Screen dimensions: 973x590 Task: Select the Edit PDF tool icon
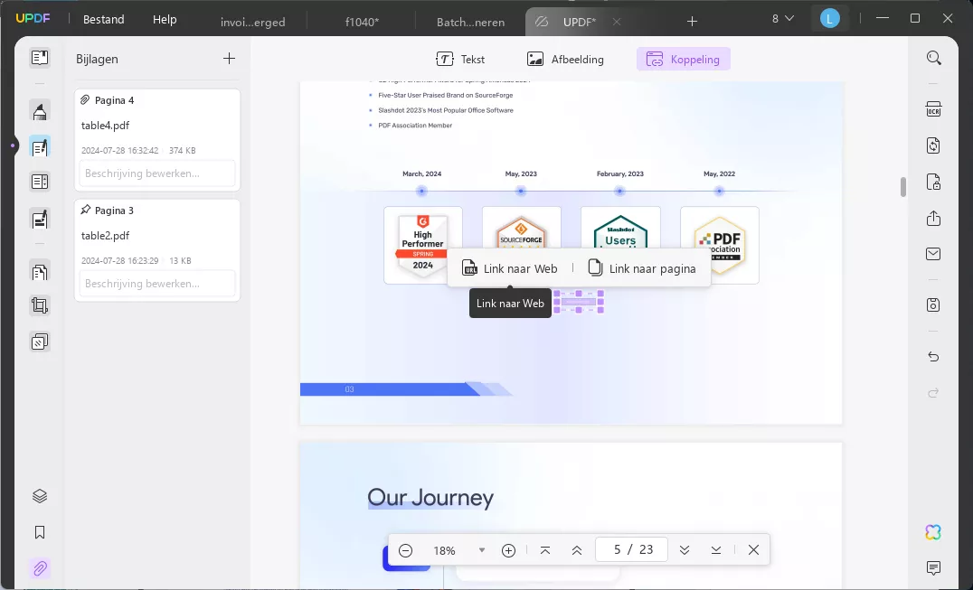point(40,147)
